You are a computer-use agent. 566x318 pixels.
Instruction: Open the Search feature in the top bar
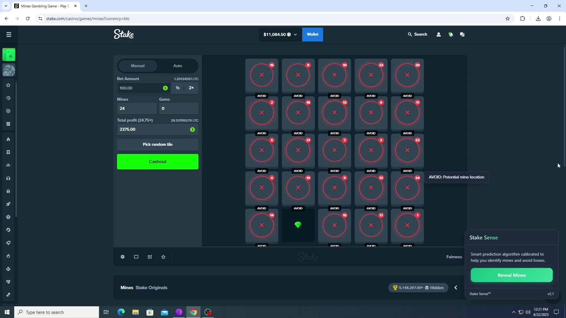(418, 34)
